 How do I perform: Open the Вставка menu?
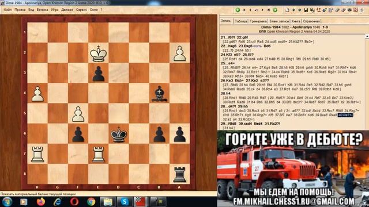pyautogui.click(x=42, y=10)
